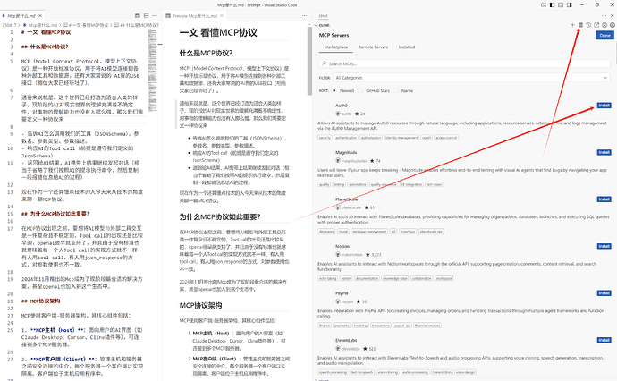The width and height of the screenshot is (617, 381).
Task: Click the 'security' tag under Auth0
Action: (x=325, y=138)
